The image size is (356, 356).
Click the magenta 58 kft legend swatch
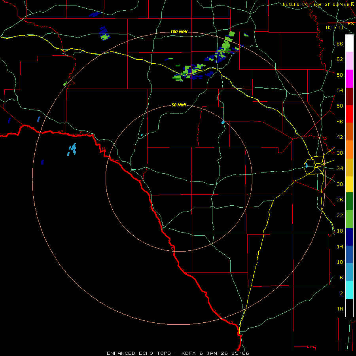(x=349, y=79)
